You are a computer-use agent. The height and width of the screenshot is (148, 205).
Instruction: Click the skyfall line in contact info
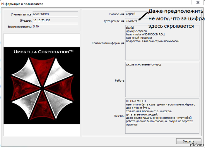click(x=131, y=27)
